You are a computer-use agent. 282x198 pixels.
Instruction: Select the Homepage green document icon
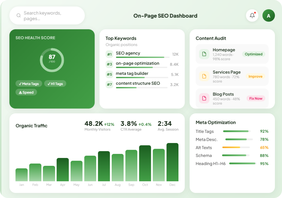(204, 54)
